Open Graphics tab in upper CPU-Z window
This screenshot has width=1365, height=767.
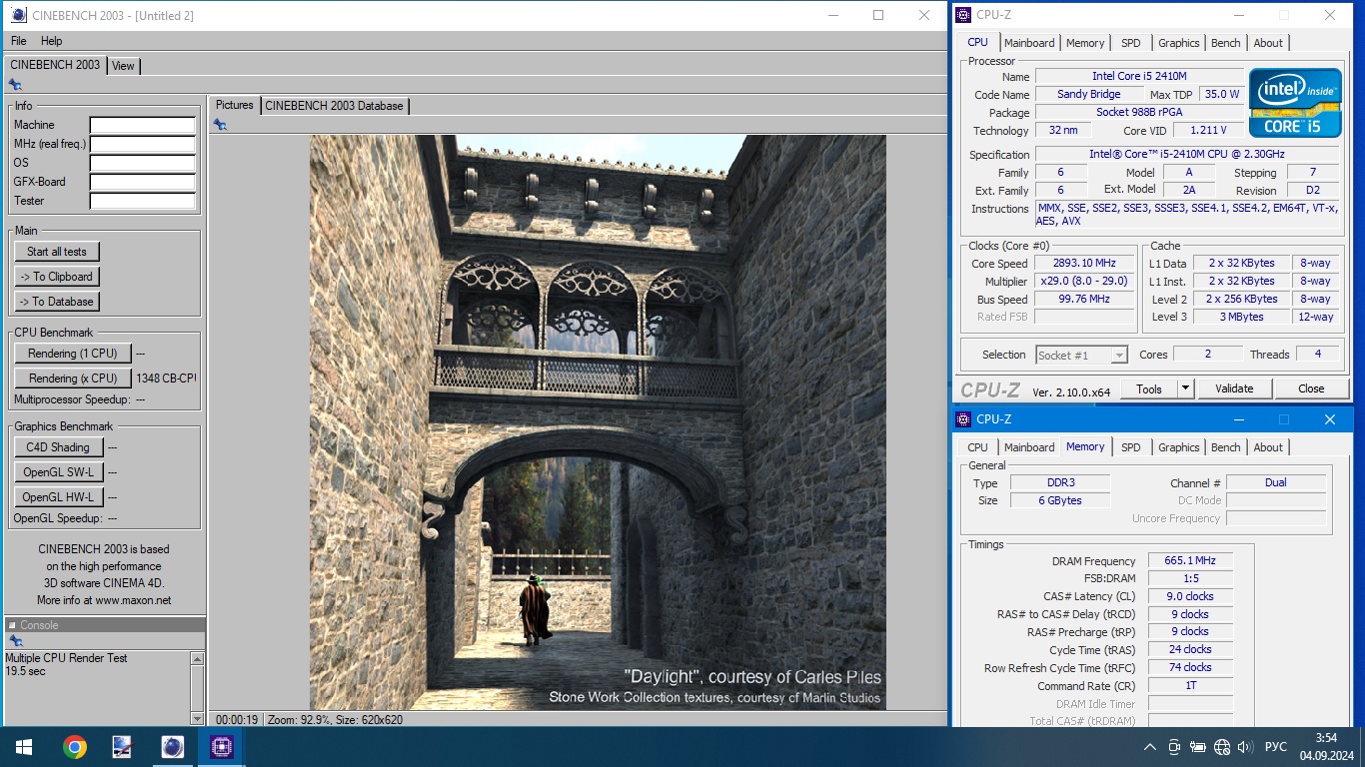(1179, 43)
